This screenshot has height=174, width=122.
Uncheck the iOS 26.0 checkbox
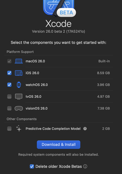coord(9,73)
